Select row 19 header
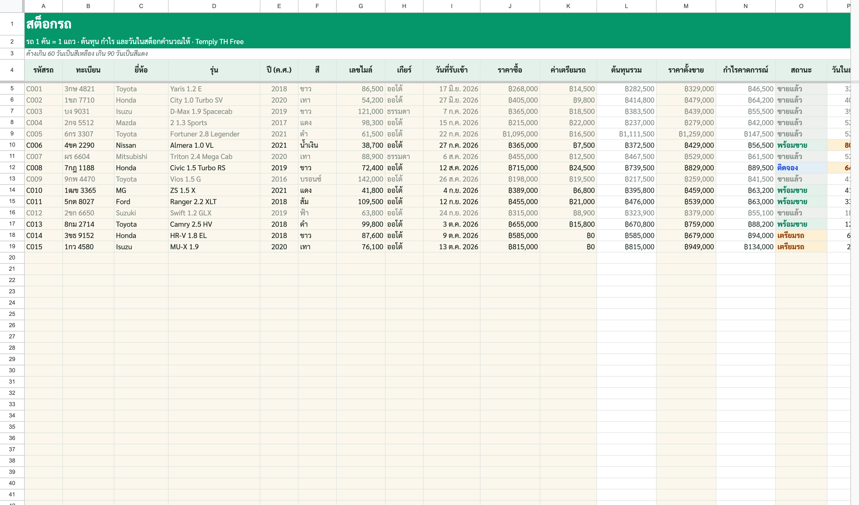The width and height of the screenshot is (859, 505). (x=12, y=246)
